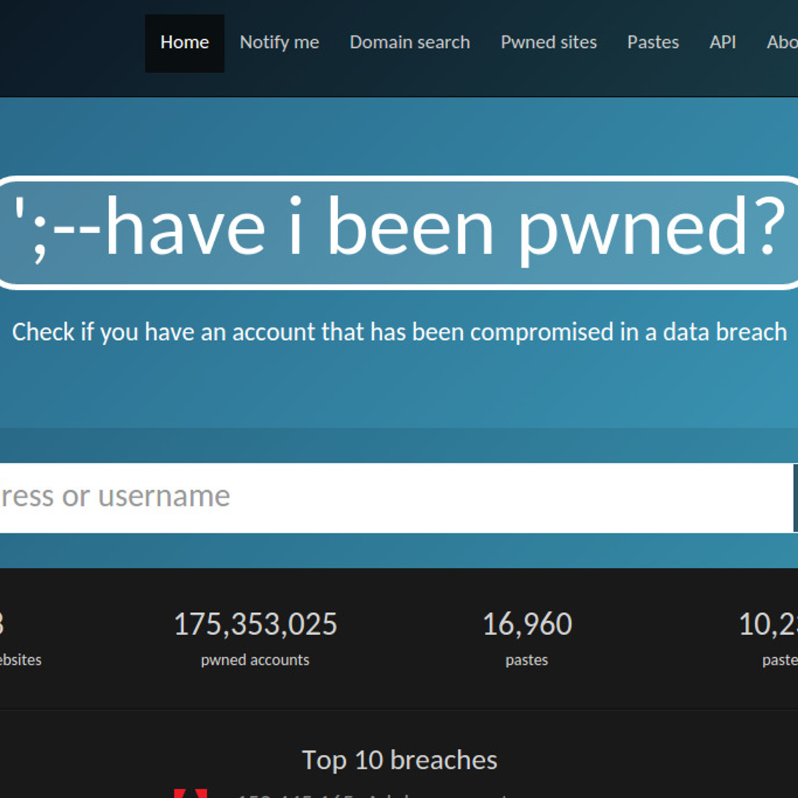Image resolution: width=798 pixels, height=798 pixels.
Task: Click the 'pwned accounts' label
Action: (x=255, y=660)
